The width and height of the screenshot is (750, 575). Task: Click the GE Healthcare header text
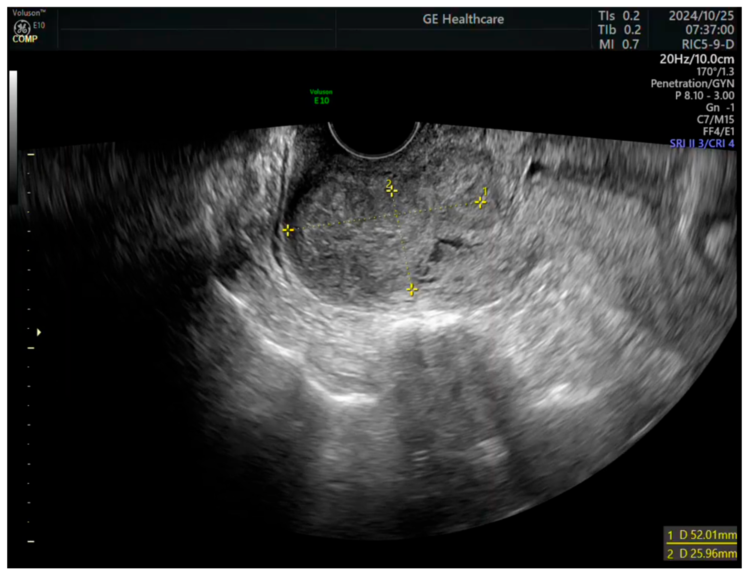click(x=463, y=19)
